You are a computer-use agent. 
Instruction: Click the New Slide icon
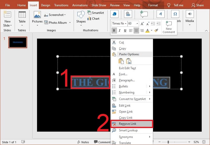(x=7, y=14)
